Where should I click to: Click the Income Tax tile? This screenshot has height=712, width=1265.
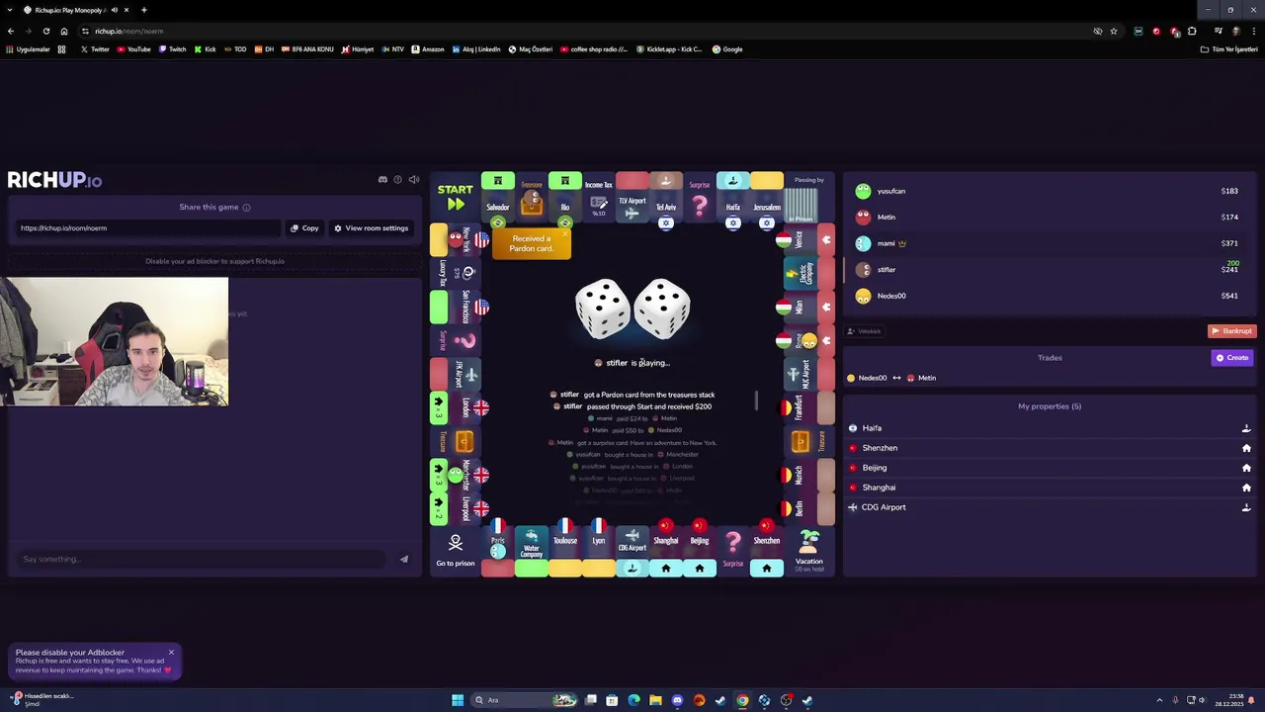click(x=598, y=198)
